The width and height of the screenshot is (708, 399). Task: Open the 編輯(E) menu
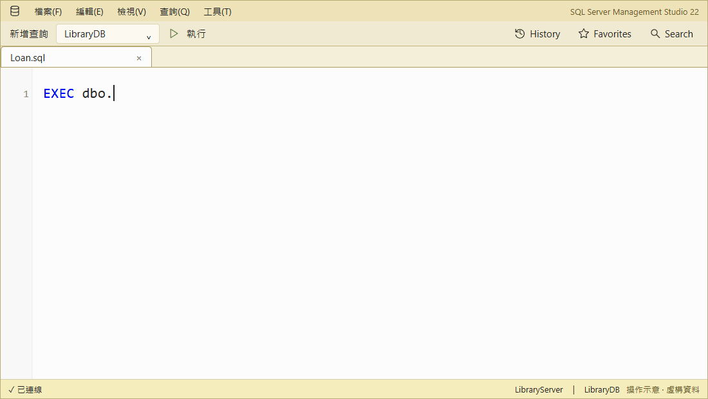(89, 12)
